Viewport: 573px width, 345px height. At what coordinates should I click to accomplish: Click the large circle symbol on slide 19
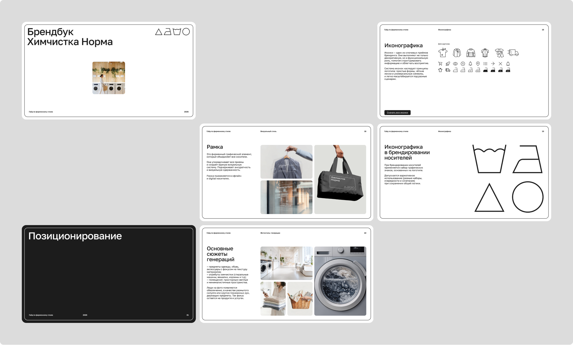coord(528,197)
